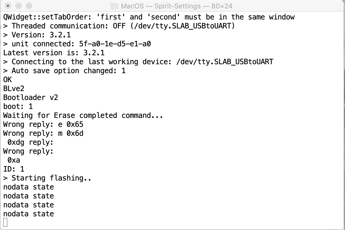This screenshot has width=345, height=230.
Task: Zoom the terminal window to full size
Action: [29, 6]
